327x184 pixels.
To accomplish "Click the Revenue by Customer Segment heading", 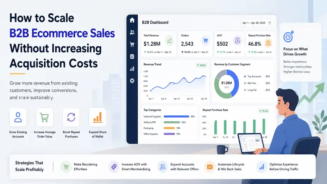I will (232, 64).
